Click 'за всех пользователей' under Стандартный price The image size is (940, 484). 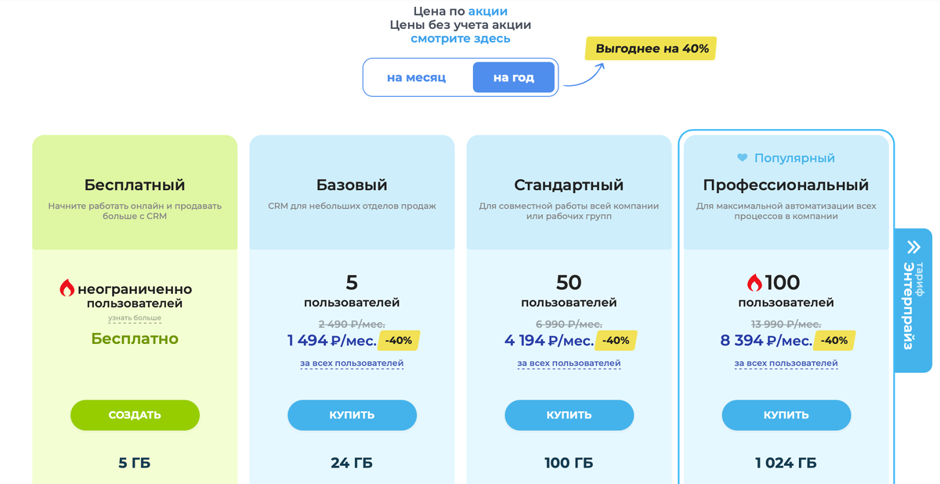click(x=569, y=363)
